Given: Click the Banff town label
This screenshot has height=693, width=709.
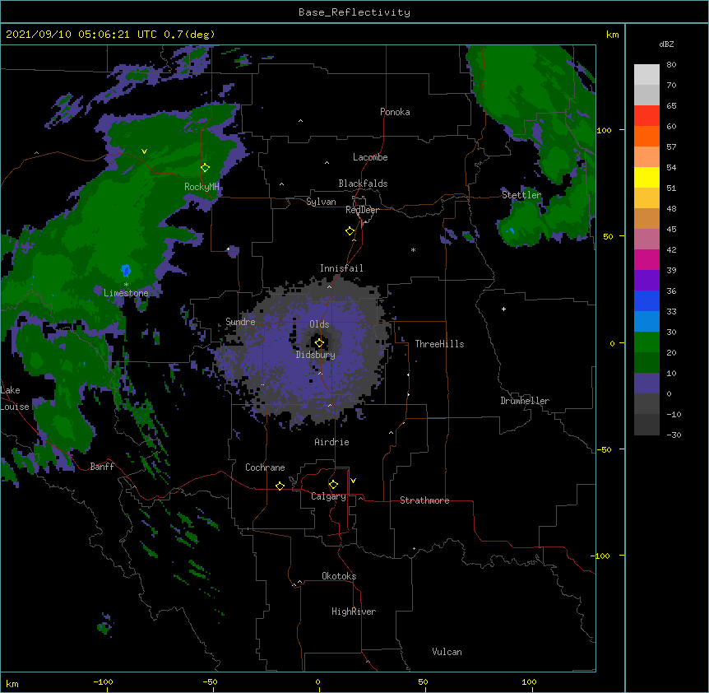Looking at the screenshot, I should [102, 467].
